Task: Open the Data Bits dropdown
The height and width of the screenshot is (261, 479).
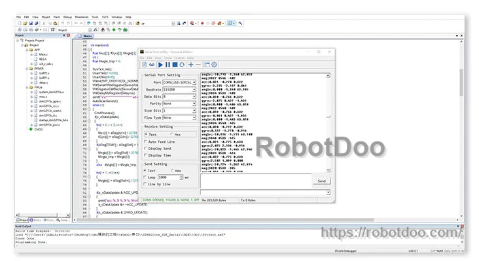Action: click(x=179, y=97)
